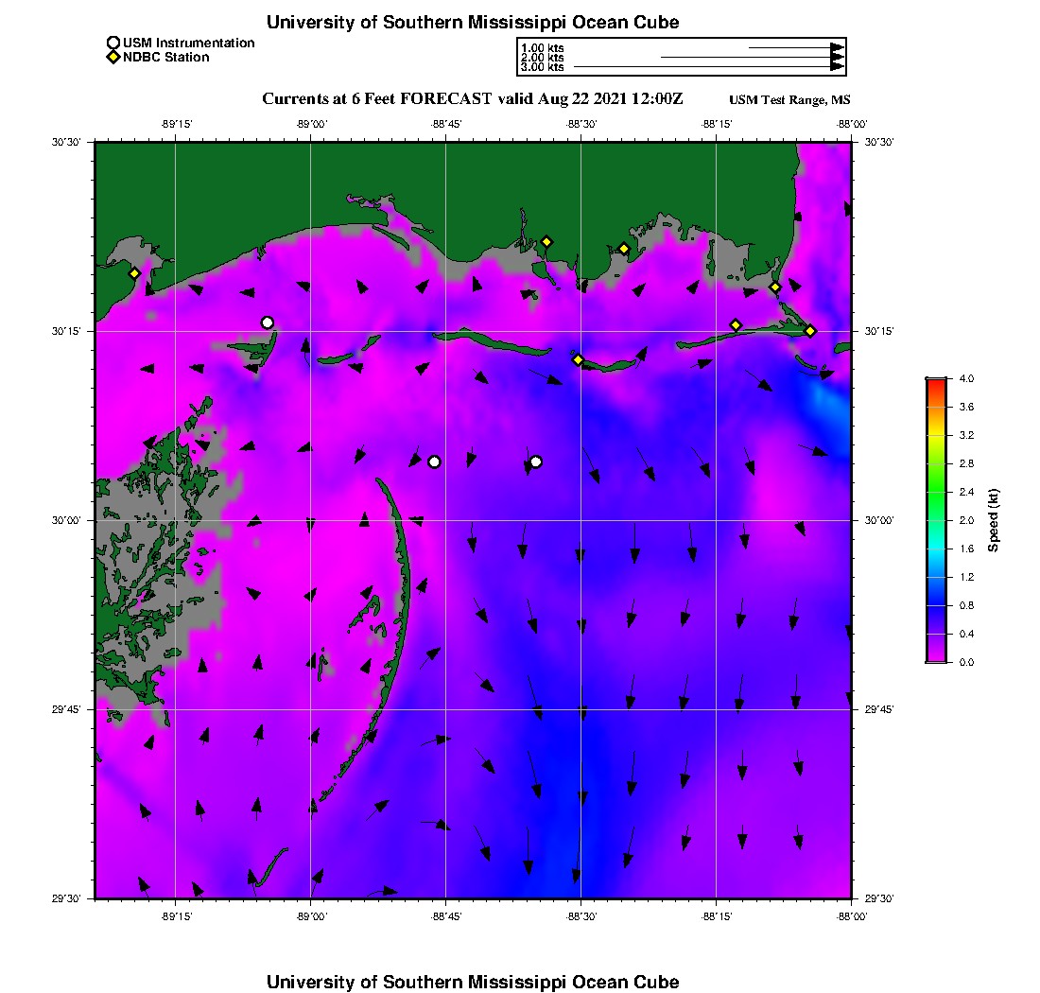Click the USM Instrumentation circle legend icon
The width and height of the screenshot is (1040, 993).
(113, 43)
